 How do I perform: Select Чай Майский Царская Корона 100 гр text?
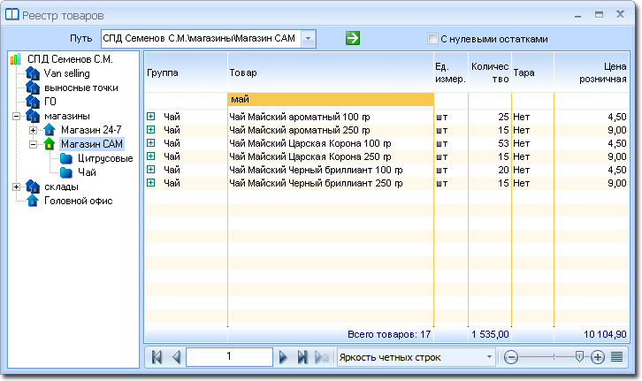tap(310, 143)
